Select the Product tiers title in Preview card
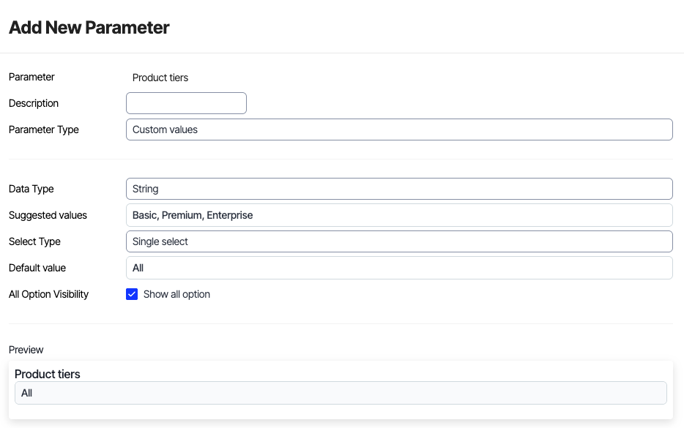 (x=48, y=374)
